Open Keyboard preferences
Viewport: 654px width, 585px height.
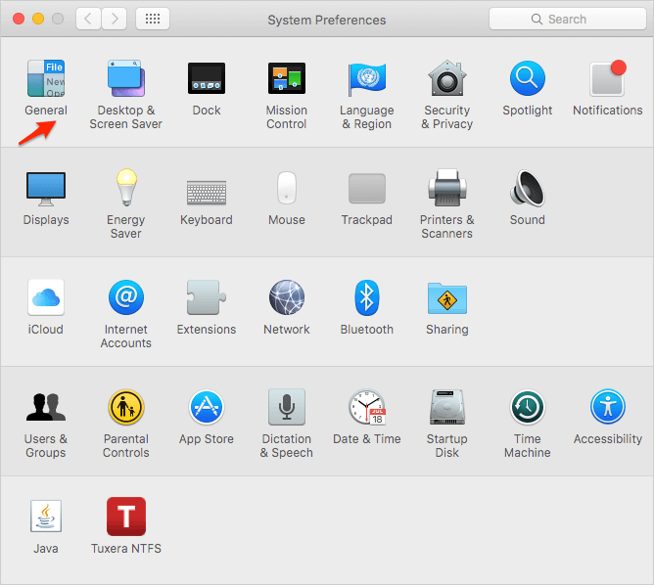pyautogui.click(x=207, y=193)
